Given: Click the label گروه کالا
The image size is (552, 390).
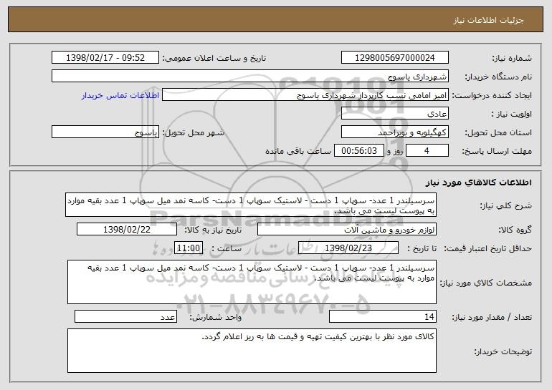Looking at the screenshot, I should tap(515, 230).
